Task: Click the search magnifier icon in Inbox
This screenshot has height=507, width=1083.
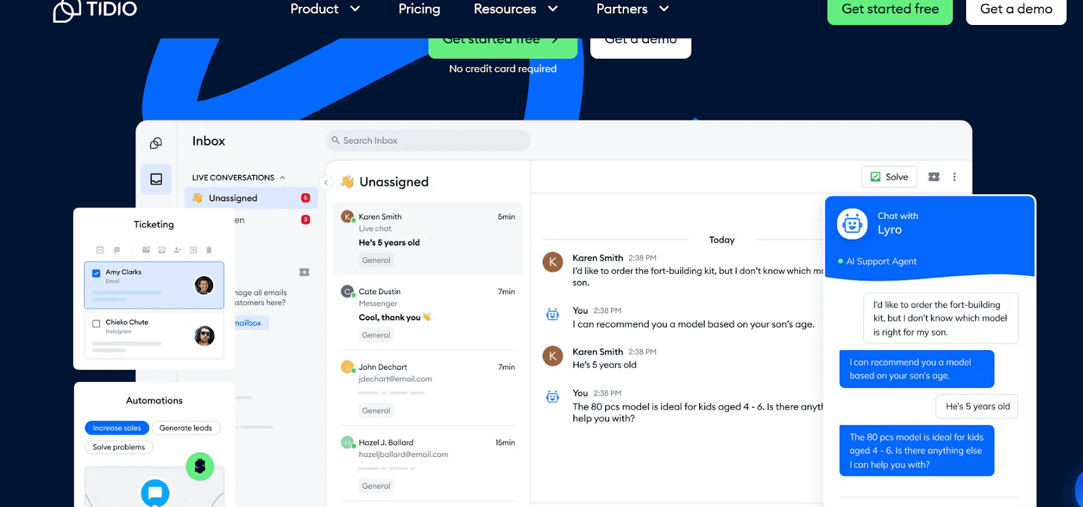Action: (x=335, y=141)
